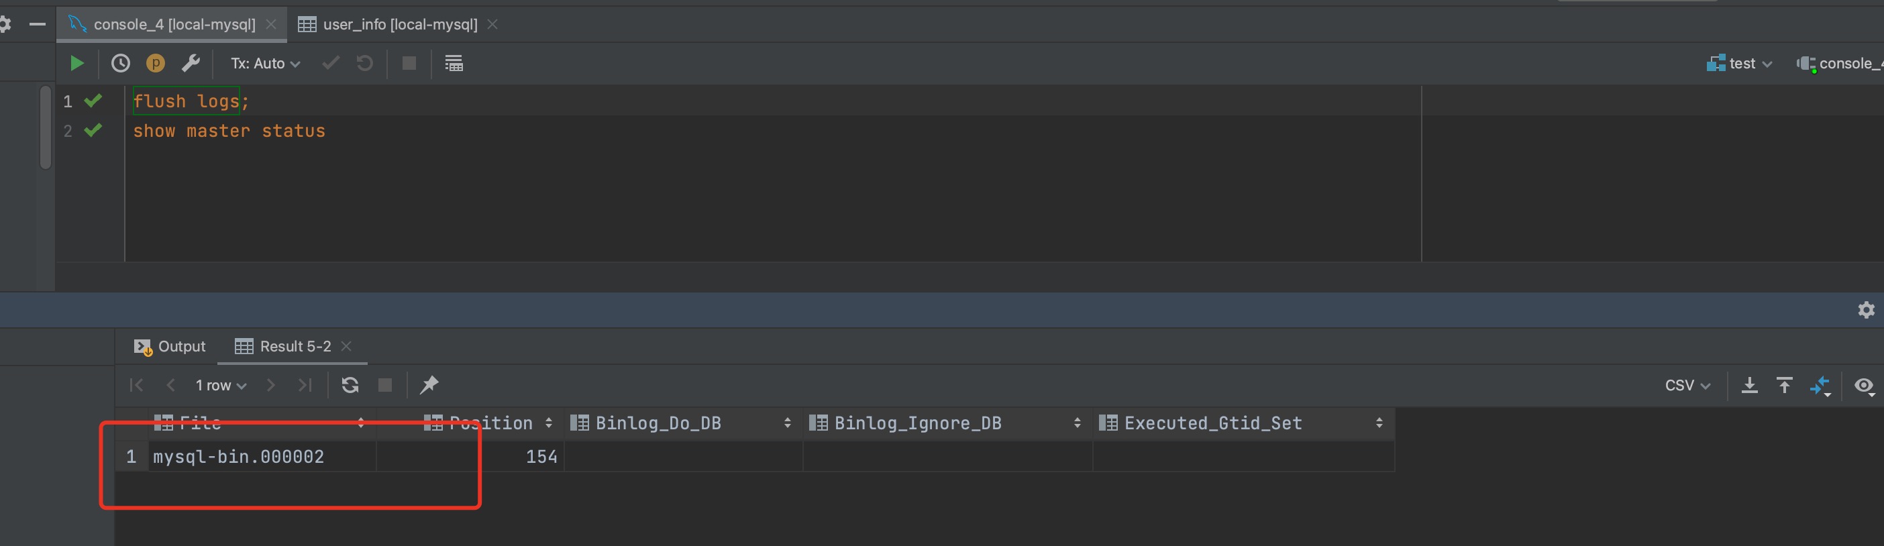Expand the Tx: Auto transaction dropdown

(x=266, y=64)
